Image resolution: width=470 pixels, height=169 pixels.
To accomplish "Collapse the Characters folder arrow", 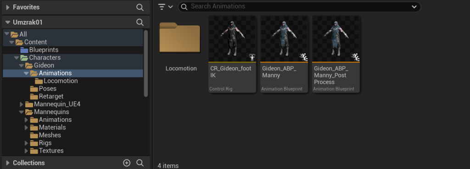I will 17,57.
